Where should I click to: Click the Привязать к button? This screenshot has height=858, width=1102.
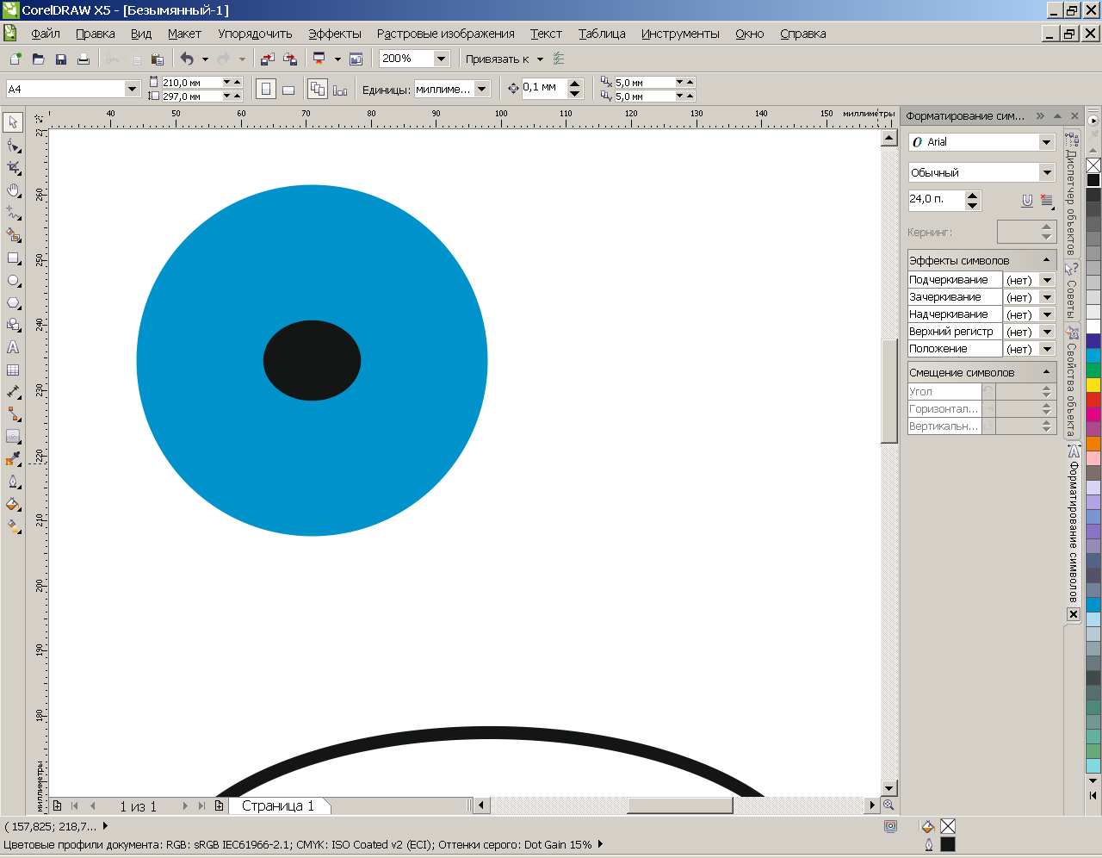[498, 59]
